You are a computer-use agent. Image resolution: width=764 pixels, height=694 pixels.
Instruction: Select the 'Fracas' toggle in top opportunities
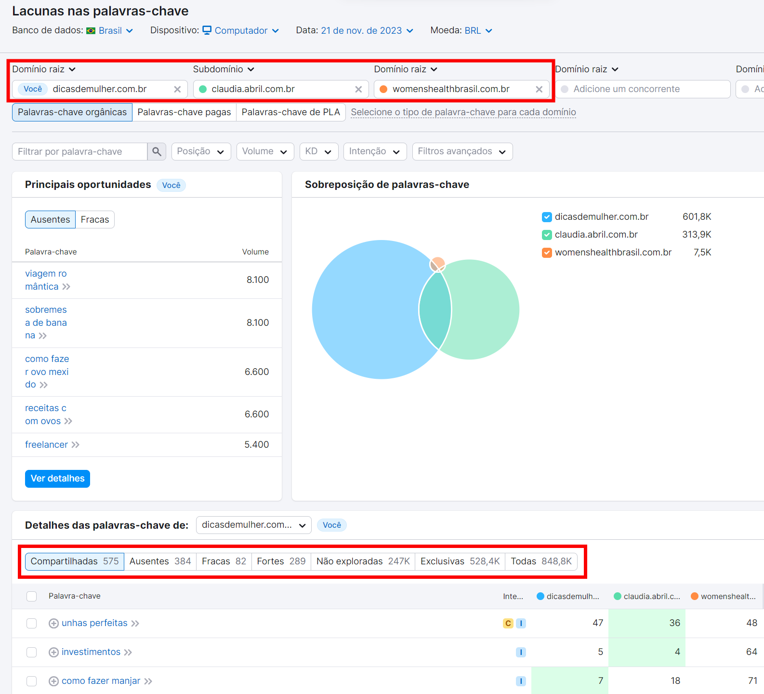95,220
